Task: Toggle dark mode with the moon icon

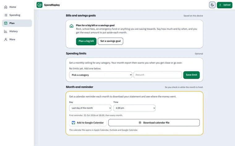Action: [212, 5]
